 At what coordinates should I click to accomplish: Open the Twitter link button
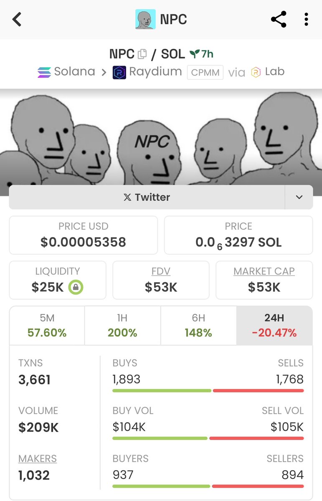click(x=147, y=197)
